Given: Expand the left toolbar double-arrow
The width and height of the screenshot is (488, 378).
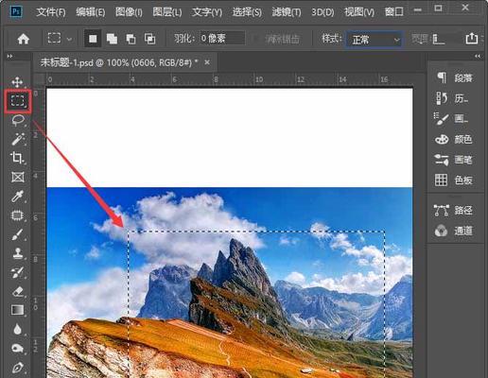Looking at the screenshot, I should point(9,56).
